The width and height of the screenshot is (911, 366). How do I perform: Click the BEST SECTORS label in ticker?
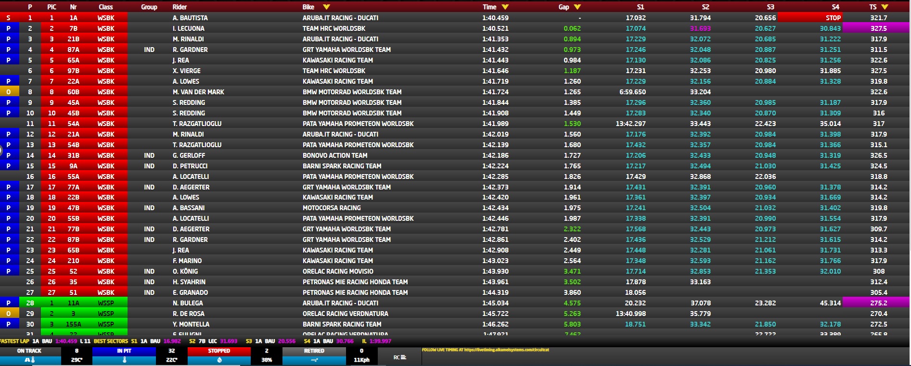111,341
